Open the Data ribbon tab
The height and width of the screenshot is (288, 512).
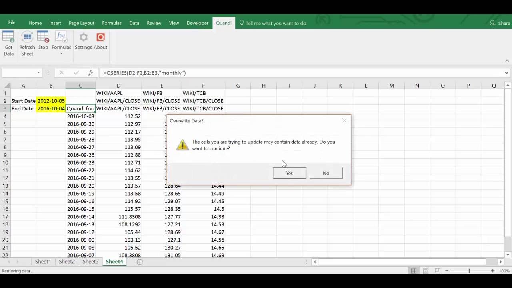[x=134, y=23]
